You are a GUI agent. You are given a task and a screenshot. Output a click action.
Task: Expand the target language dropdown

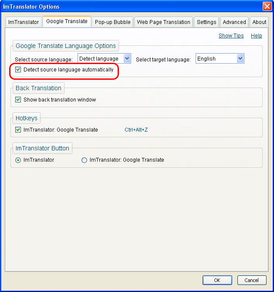tap(240, 58)
